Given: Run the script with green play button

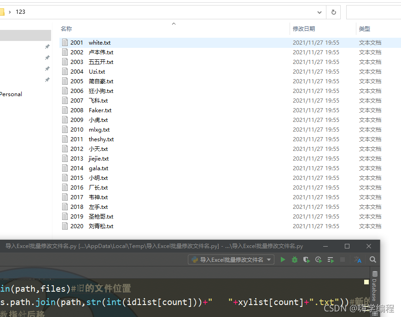Looking at the screenshot, I should (x=283, y=260).
